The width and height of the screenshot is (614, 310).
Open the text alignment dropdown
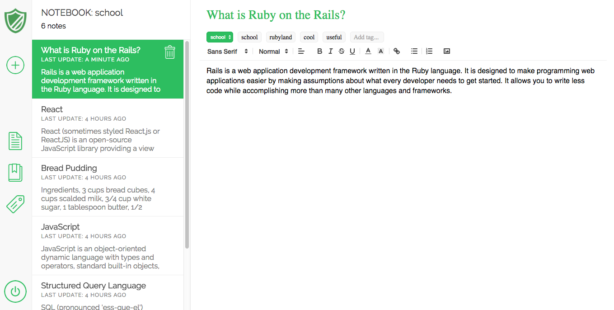click(301, 52)
